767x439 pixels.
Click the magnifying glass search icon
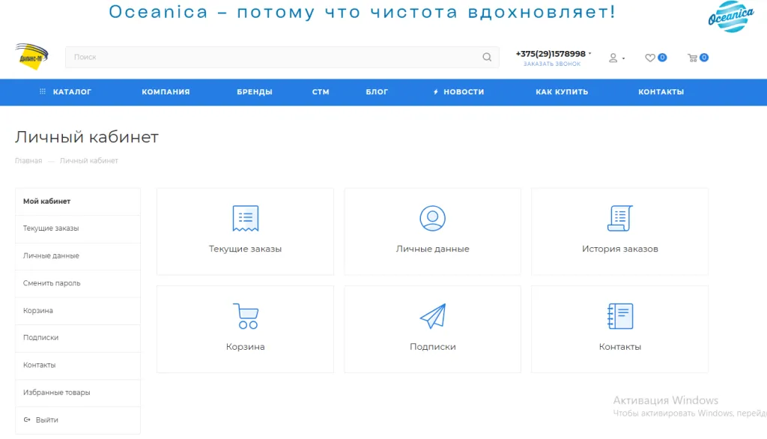(x=487, y=57)
